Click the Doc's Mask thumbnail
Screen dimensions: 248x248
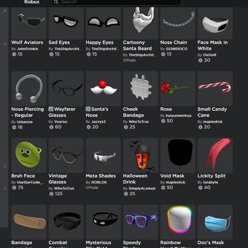[x=215, y=222]
